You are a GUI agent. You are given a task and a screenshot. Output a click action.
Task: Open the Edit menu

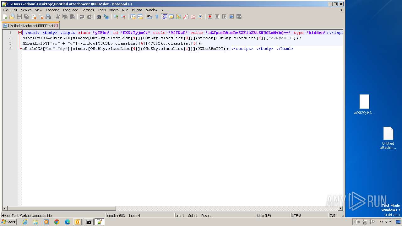pyautogui.click(x=14, y=10)
